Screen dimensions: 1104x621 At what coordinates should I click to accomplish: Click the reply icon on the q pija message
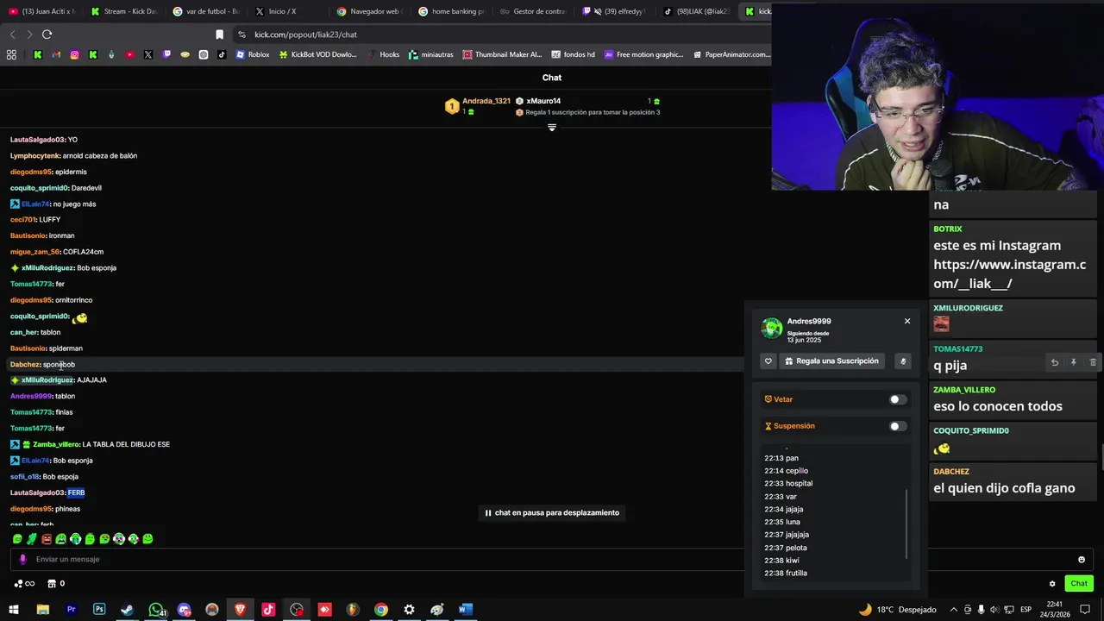(1054, 363)
